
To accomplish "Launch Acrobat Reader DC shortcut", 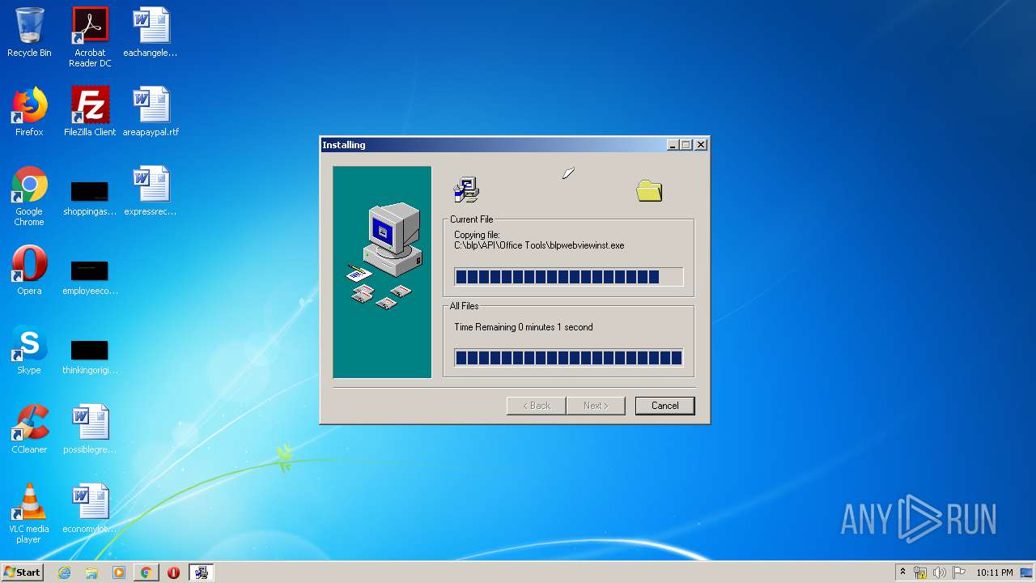I will [90, 37].
